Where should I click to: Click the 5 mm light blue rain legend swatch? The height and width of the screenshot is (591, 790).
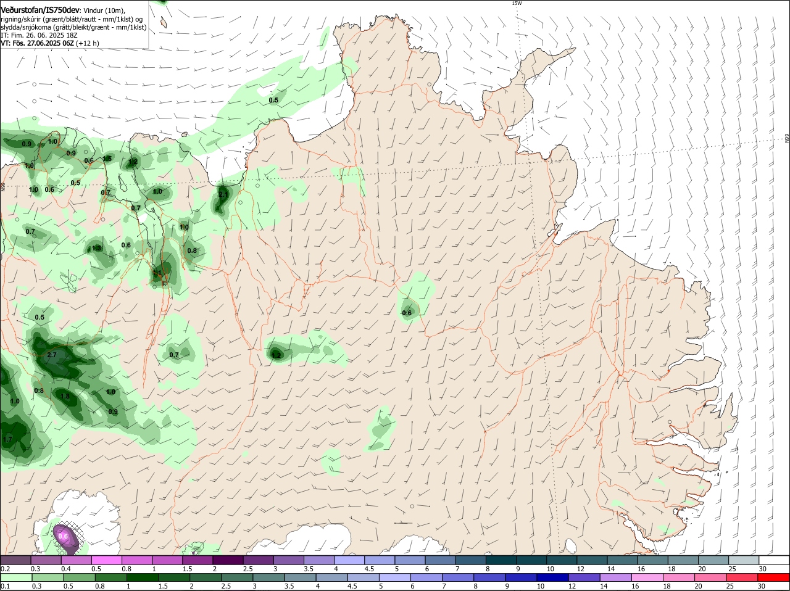pos(395,577)
